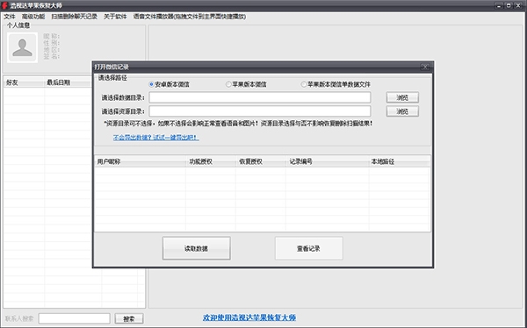The image size is (527, 328).
Task: Open the 高级功能 menu
Action: [33, 17]
